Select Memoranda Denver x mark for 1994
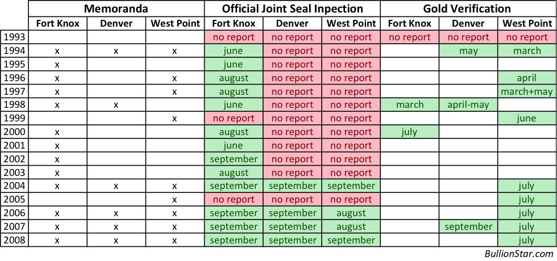 pos(116,50)
